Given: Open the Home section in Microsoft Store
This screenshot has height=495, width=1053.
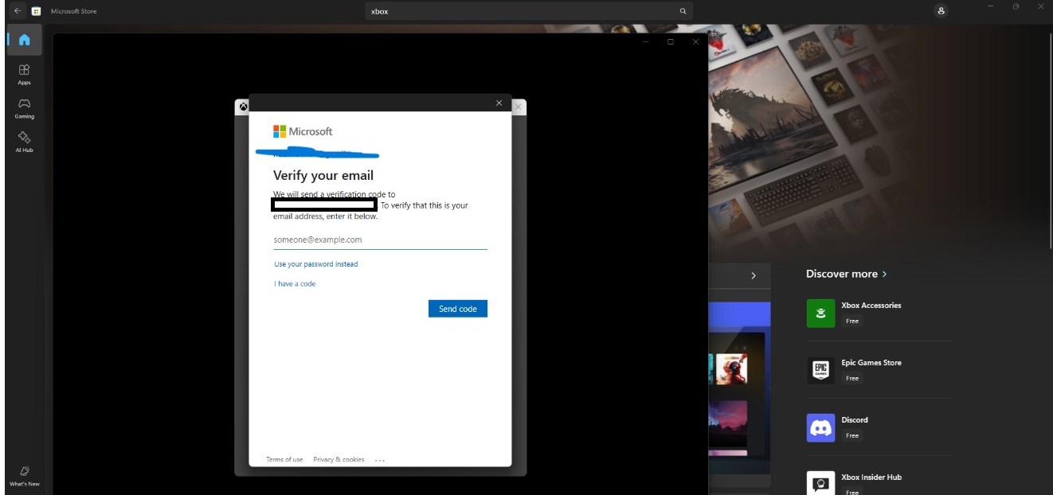Looking at the screenshot, I should [24, 41].
